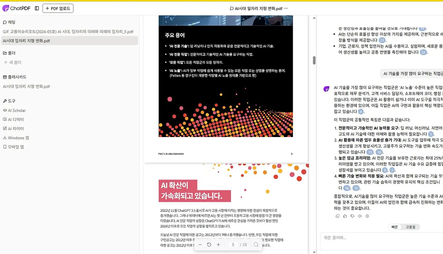The height and width of the screenshot is (254, 443).
Task: Open the 모바일 앱 link
Action: 13,147
